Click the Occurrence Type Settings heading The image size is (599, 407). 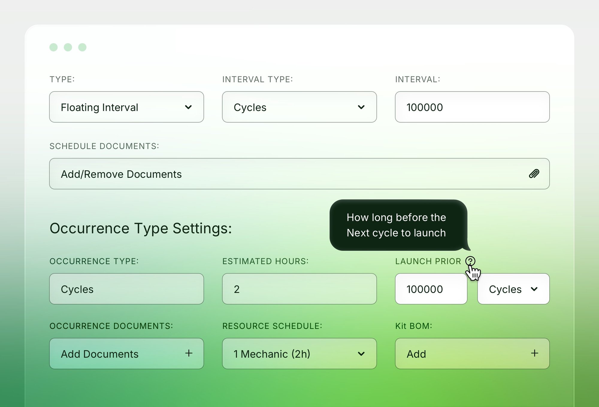click(141, 229)
